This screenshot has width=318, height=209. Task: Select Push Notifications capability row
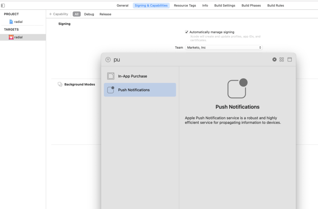pyautogui.click(x=140, y=90)
